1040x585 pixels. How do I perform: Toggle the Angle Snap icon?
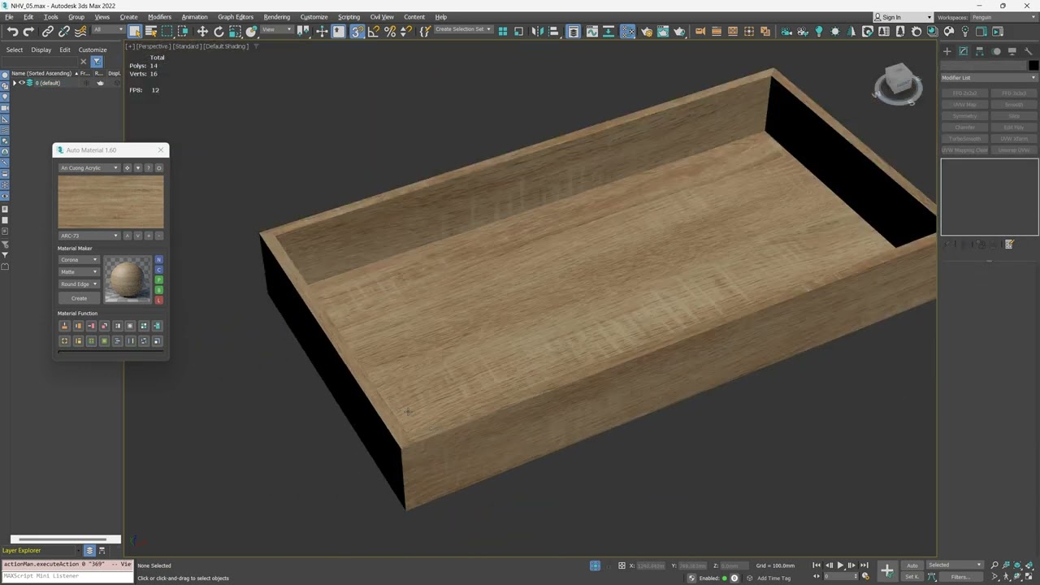click(x=373, y=32)
